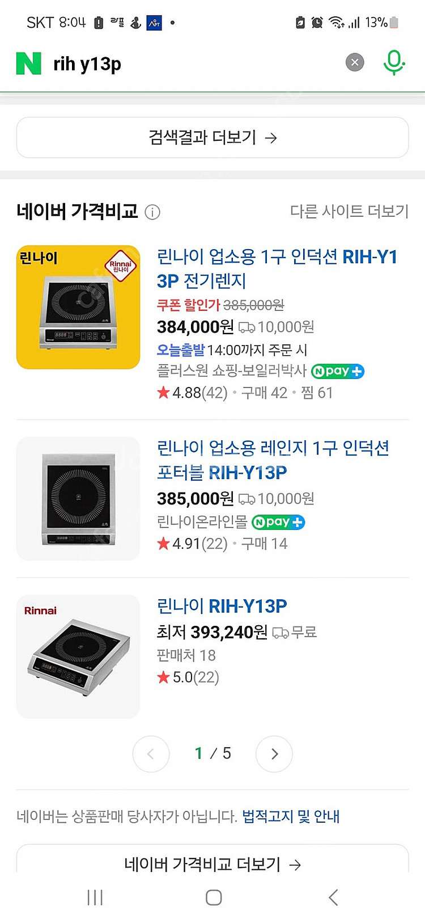
Task: Open 린나이 업소용 1구 인덕션 RIH-Y13P 전기렌지 listing
Action: pyautogui.click(x=278, y=268)
